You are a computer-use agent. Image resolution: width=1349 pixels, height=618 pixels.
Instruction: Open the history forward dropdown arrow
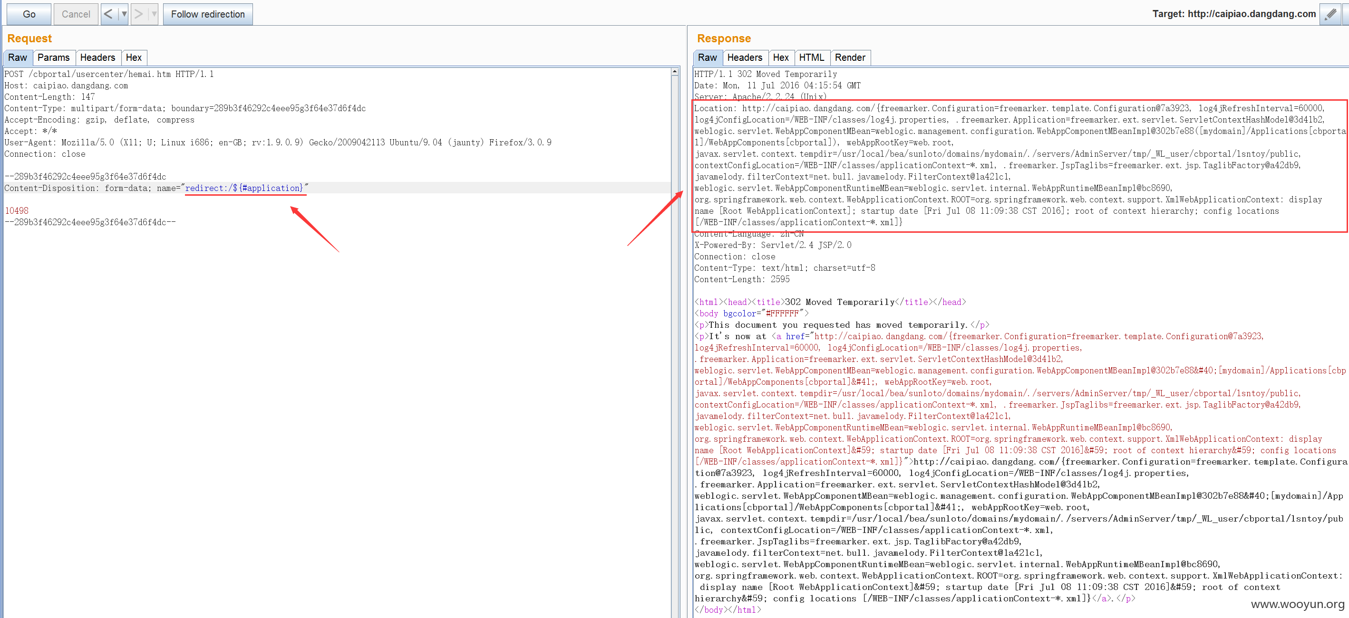(x=154, y=14)
